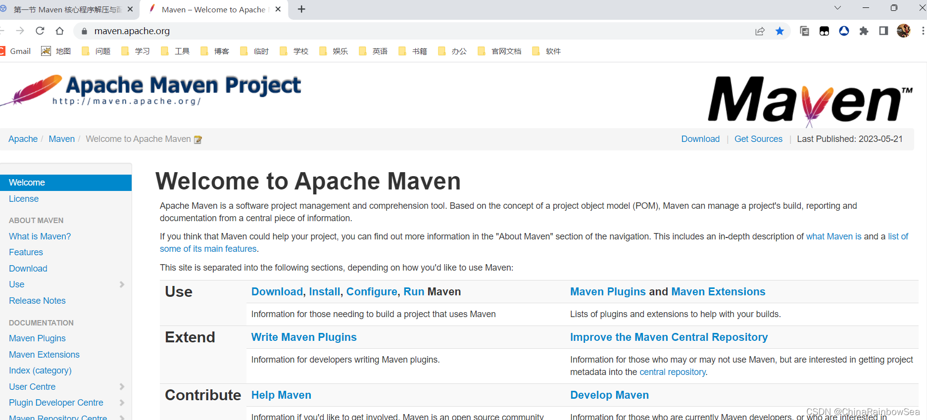Open the tab search dropdown arrow
This screenshot has height=420, width=927.
pyautogui.click(x=837, y=8)
